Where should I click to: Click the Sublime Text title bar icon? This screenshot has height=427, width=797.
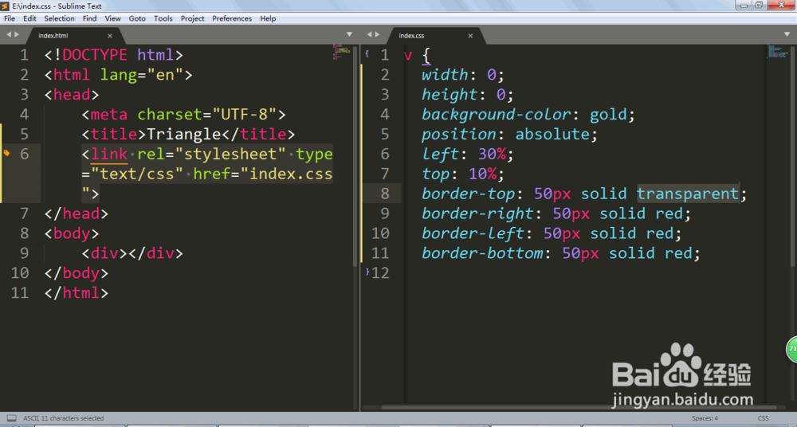pyautogui.click(x=6, y=6)
